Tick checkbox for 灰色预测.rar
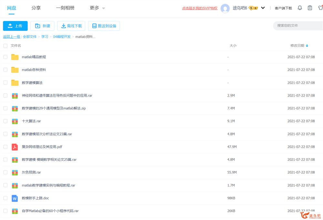323x220 pixels. tap(5, 173)
